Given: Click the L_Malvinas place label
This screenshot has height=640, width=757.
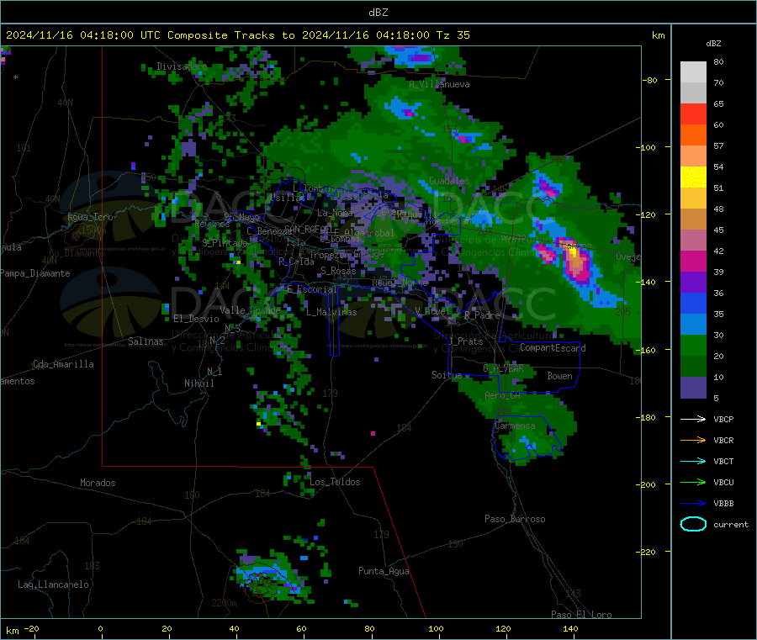Looking at the screenshot, I should [331, 313].
